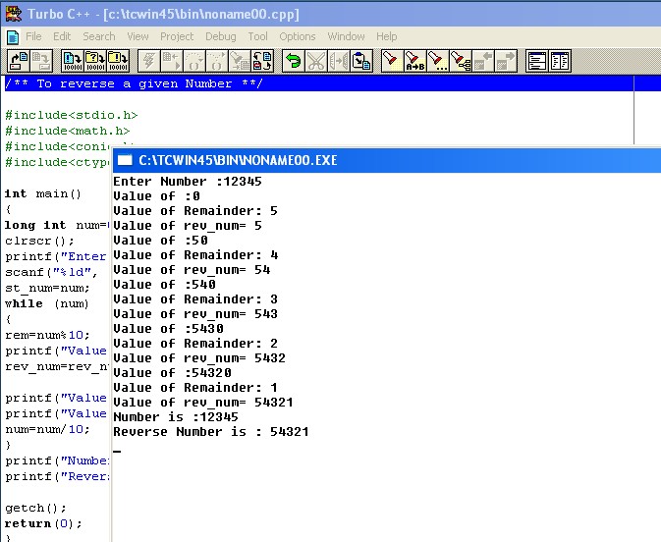Viewport: 661px width, 542px height.
Task: Click the scissors cut icon
Action: click(316, 61)
